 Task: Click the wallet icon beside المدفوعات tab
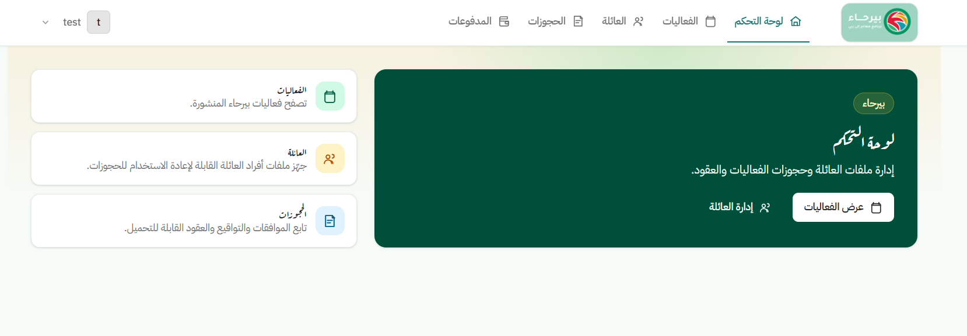[504, 22]
